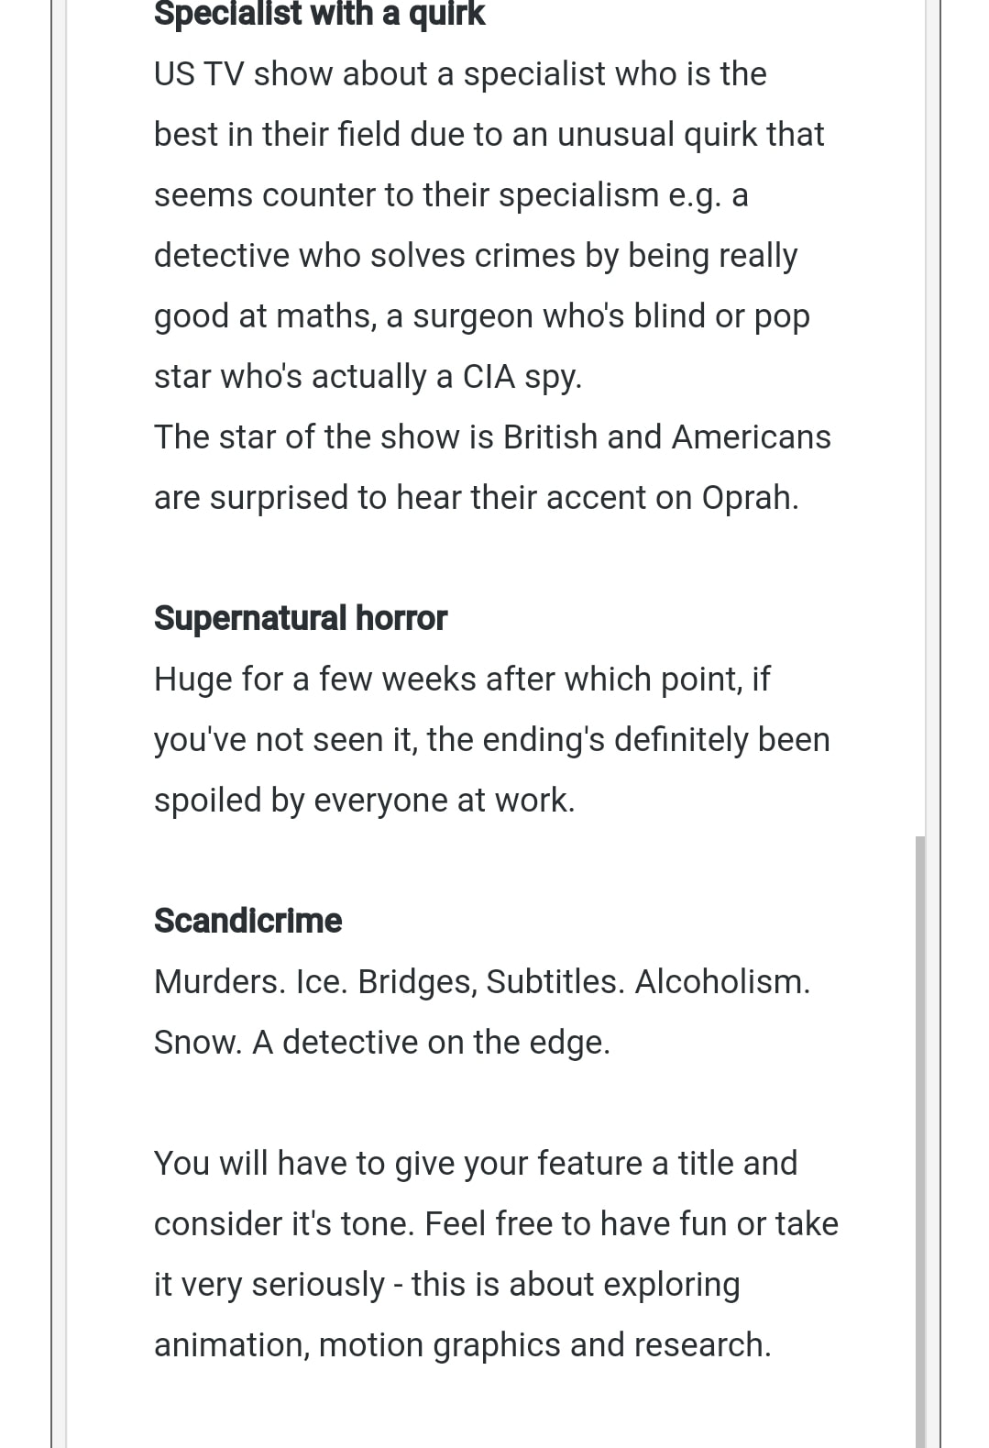Click the line "spoiled by everyone at work."
Image resolution: width=989 pixels, height=1448 pixels.
pos(364,801)
